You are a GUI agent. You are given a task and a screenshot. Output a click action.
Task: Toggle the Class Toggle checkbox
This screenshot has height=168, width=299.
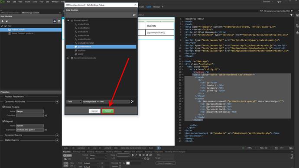(x=3, y=107)
